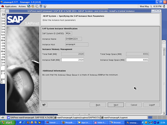Click the smiley icon in the system tray

tap(146, 123)
